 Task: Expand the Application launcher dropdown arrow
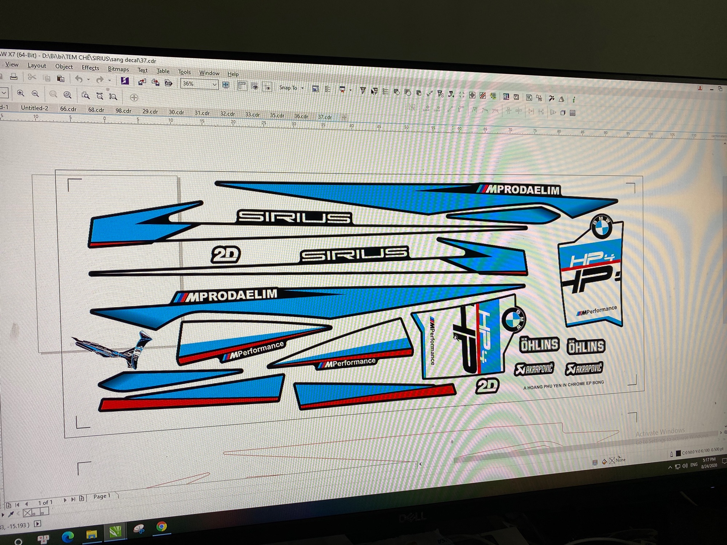coord(350,90)
